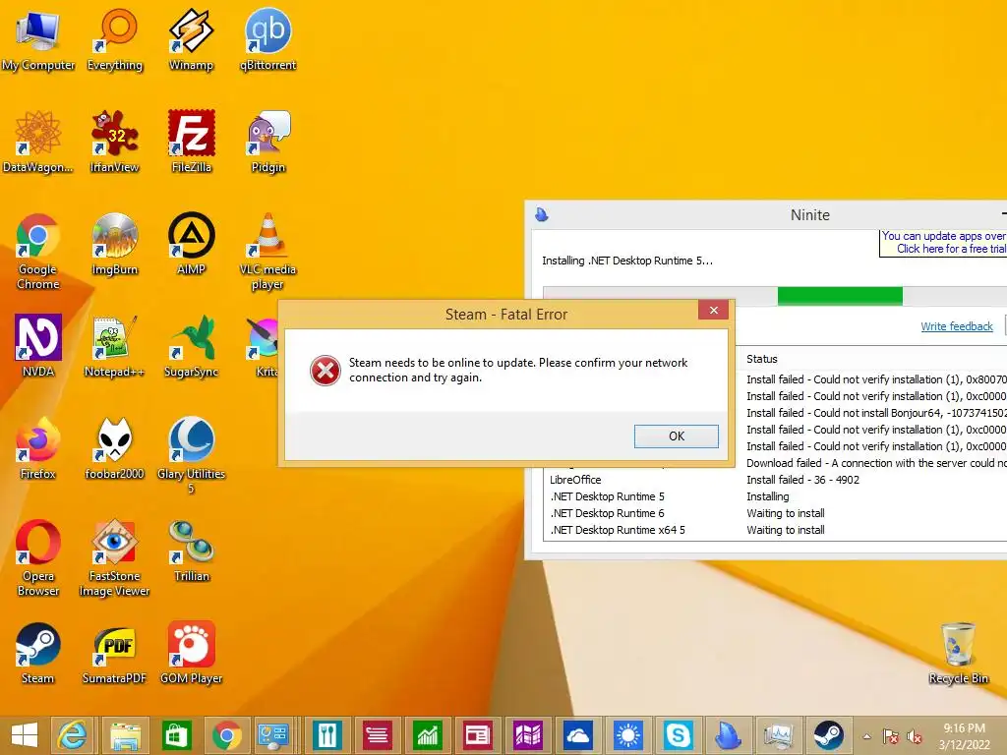Select the FastStone Image Viewer desktop shortcut

pyautogui.click(x=115, y=558)
